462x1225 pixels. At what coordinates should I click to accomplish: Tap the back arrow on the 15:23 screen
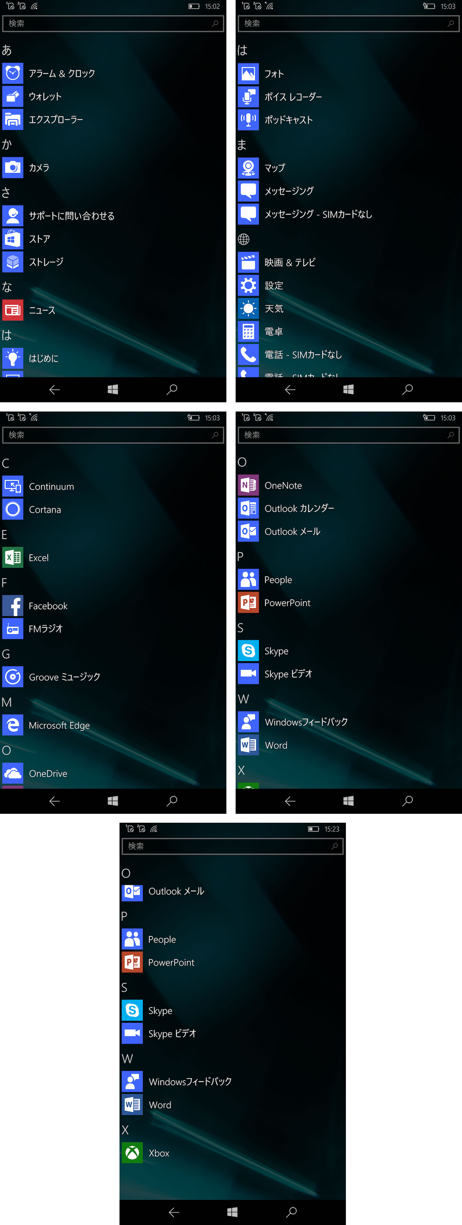click(174, 1212)
